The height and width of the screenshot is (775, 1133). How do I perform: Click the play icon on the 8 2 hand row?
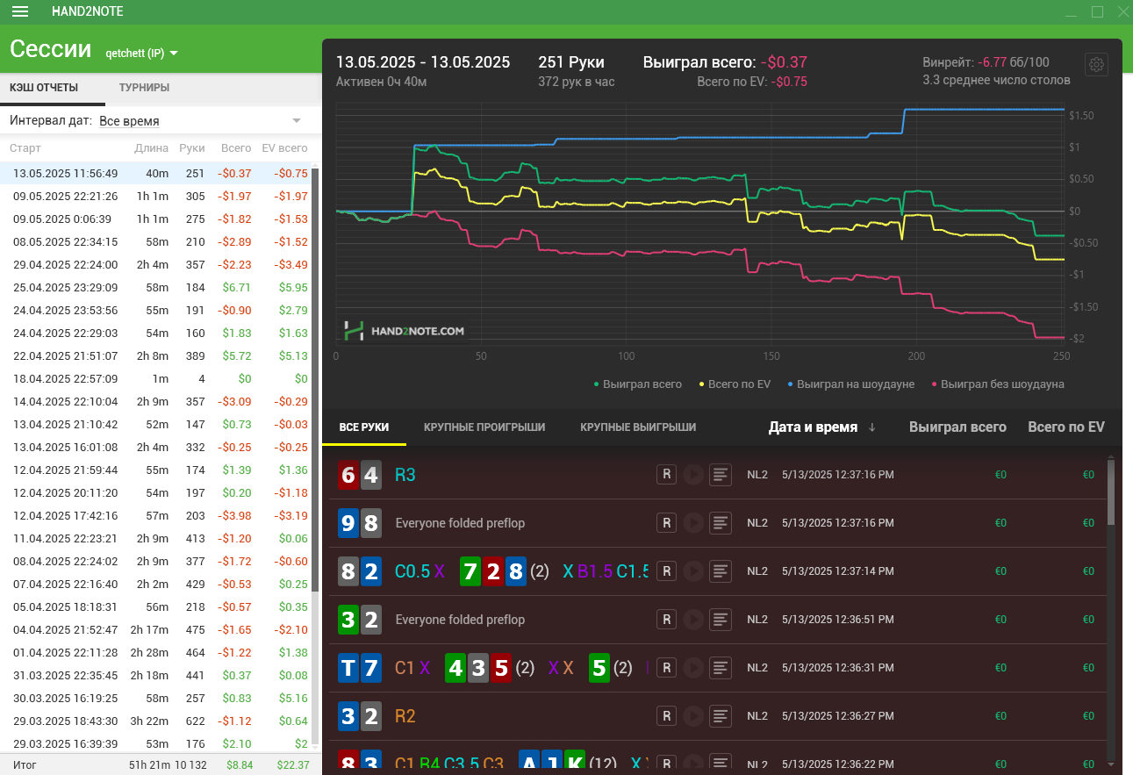click(x=693, y=571)
